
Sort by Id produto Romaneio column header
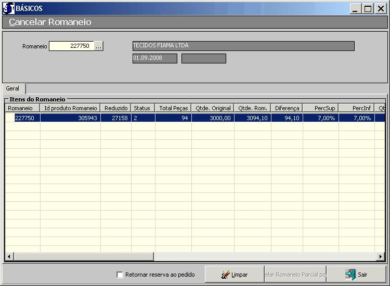pyautogui.click(x=70, y=108)
